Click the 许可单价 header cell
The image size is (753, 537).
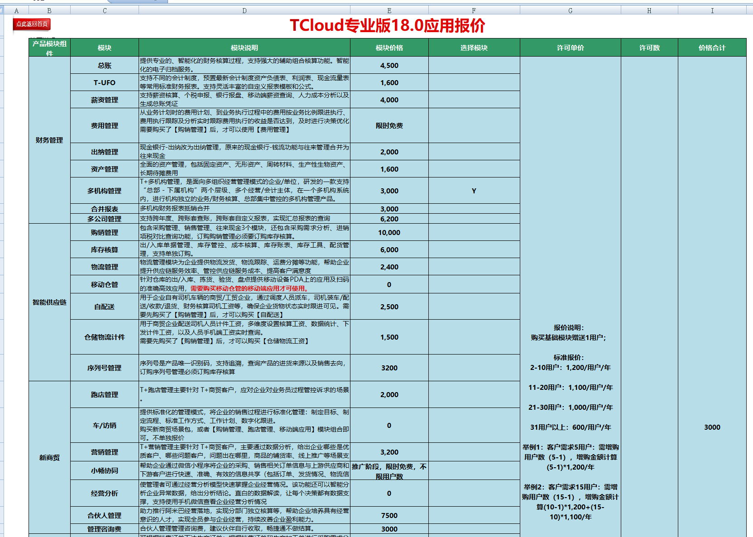(x=571, y=48)
